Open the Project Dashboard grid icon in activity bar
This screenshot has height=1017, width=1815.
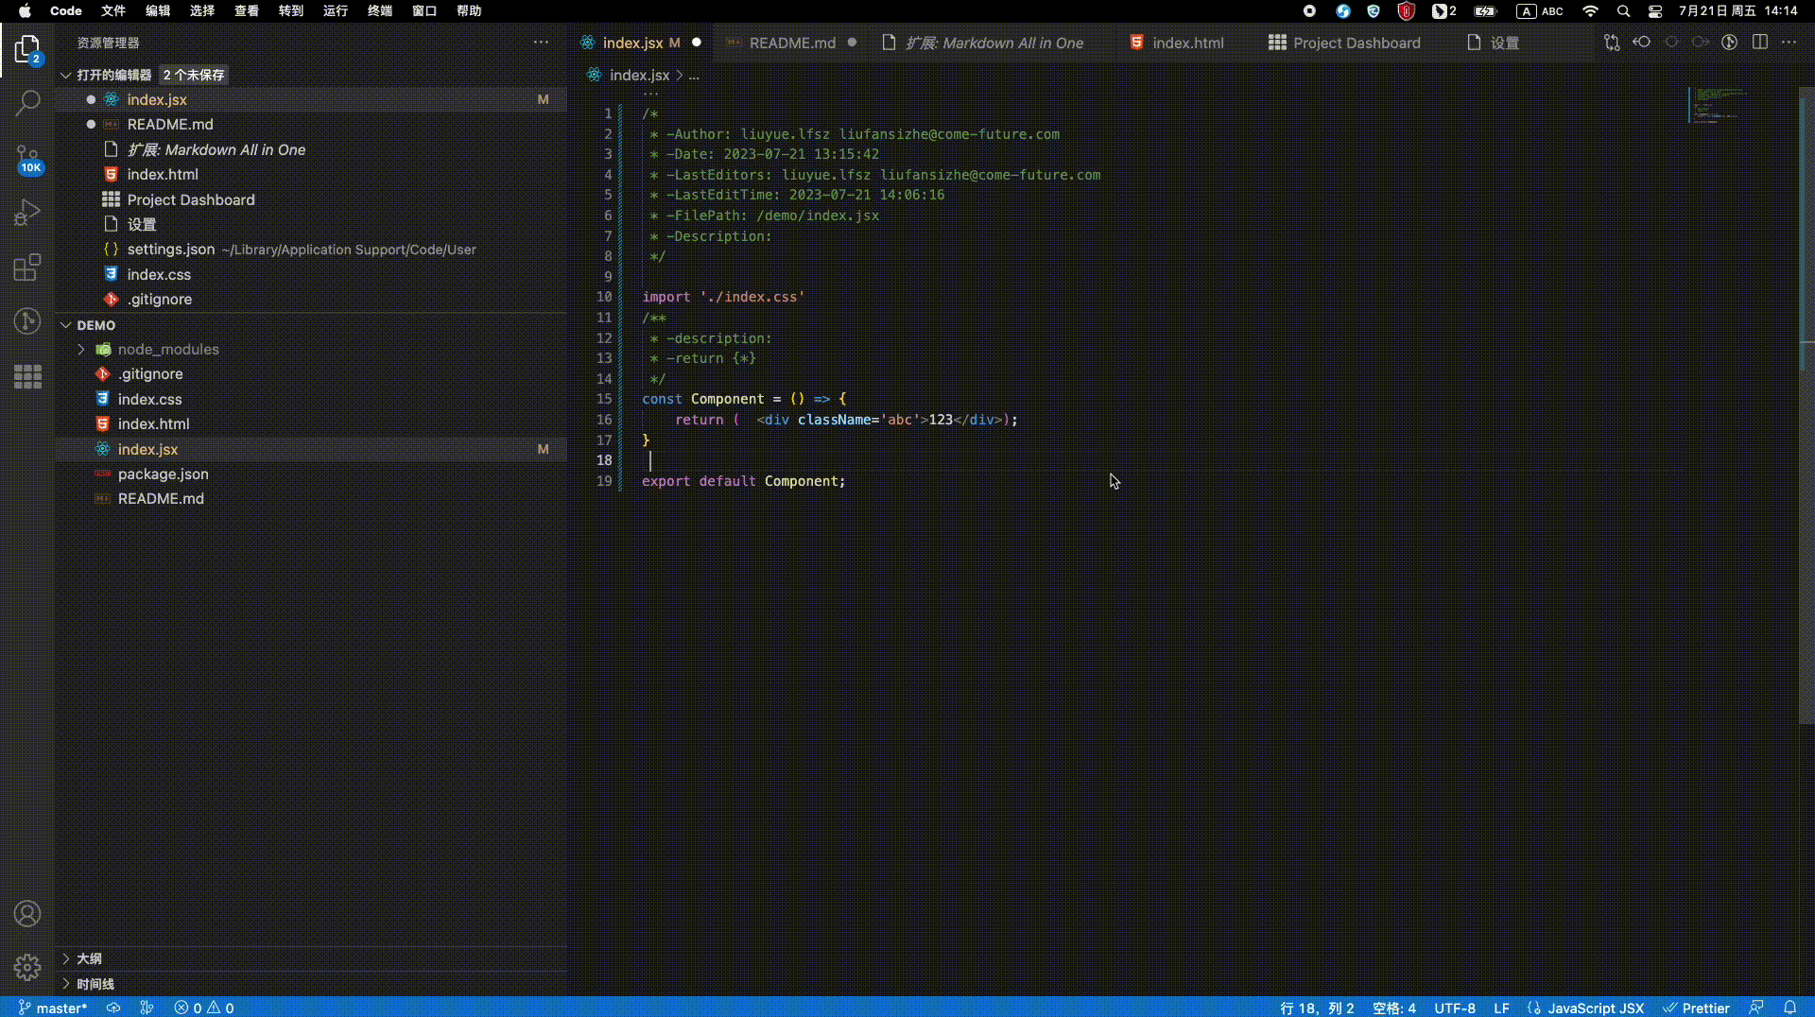[27, 377]
